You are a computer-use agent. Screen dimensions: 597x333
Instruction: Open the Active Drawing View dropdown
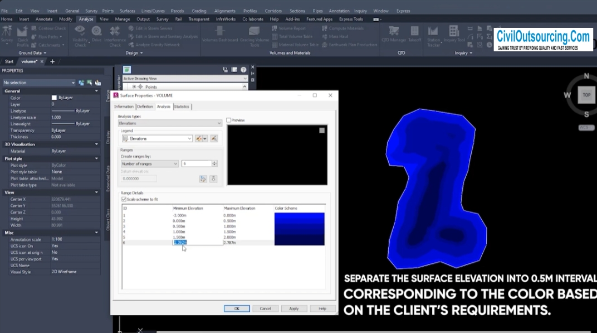coord(185,79)
